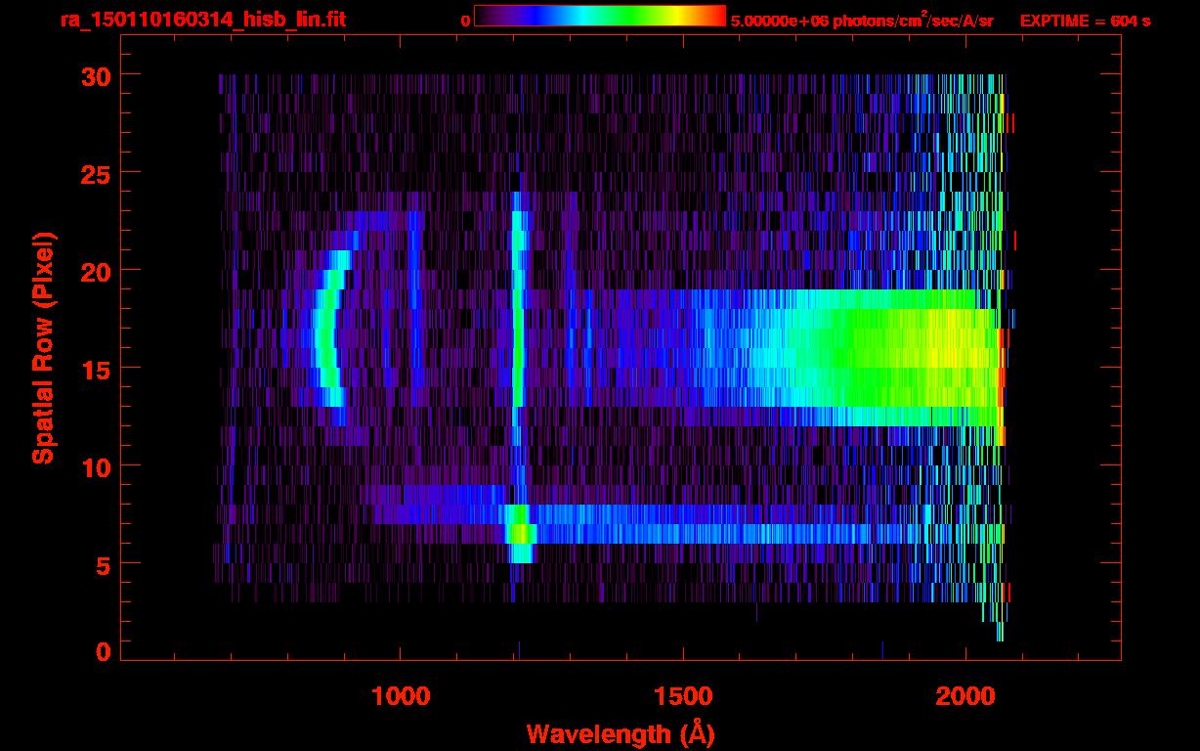Click the 1500 wavelength tick label
The image size is (1200, 751).
(683, 696)
